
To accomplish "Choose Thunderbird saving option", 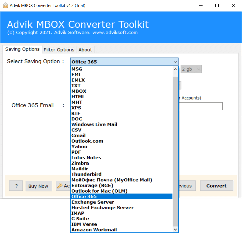I will point(121,174).
